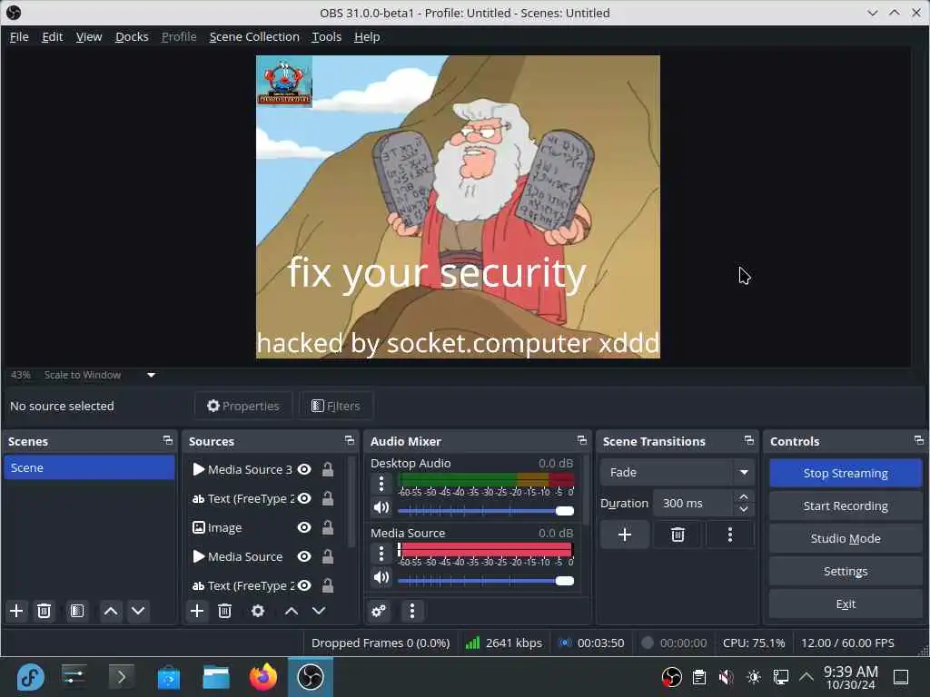Screen dimensions: 930x697
Task: Open OBS tray icon in system tray
Action: [x=672, y=677]
